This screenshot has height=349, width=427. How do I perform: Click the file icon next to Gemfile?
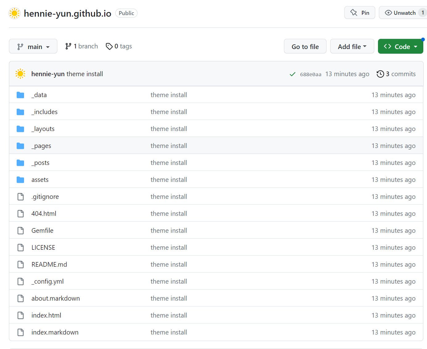click(x=21, y=231)
